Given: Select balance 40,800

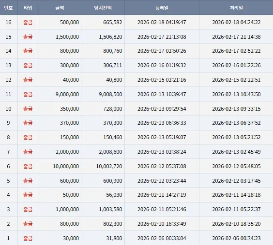Looking at the screenshot, I should pos(114,80).
